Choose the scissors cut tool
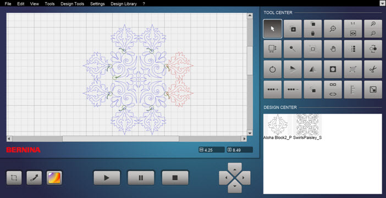Screen dimensions: 386x198 [373, 69]
